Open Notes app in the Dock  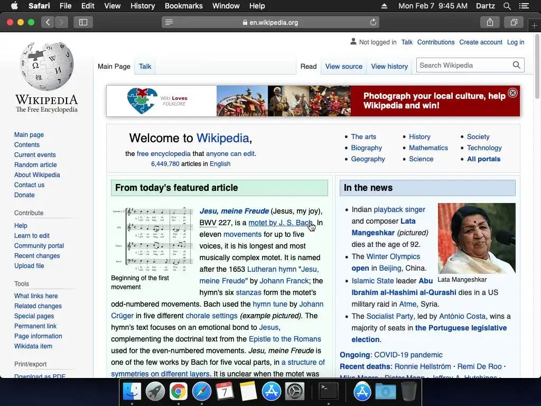pos(248,392)
